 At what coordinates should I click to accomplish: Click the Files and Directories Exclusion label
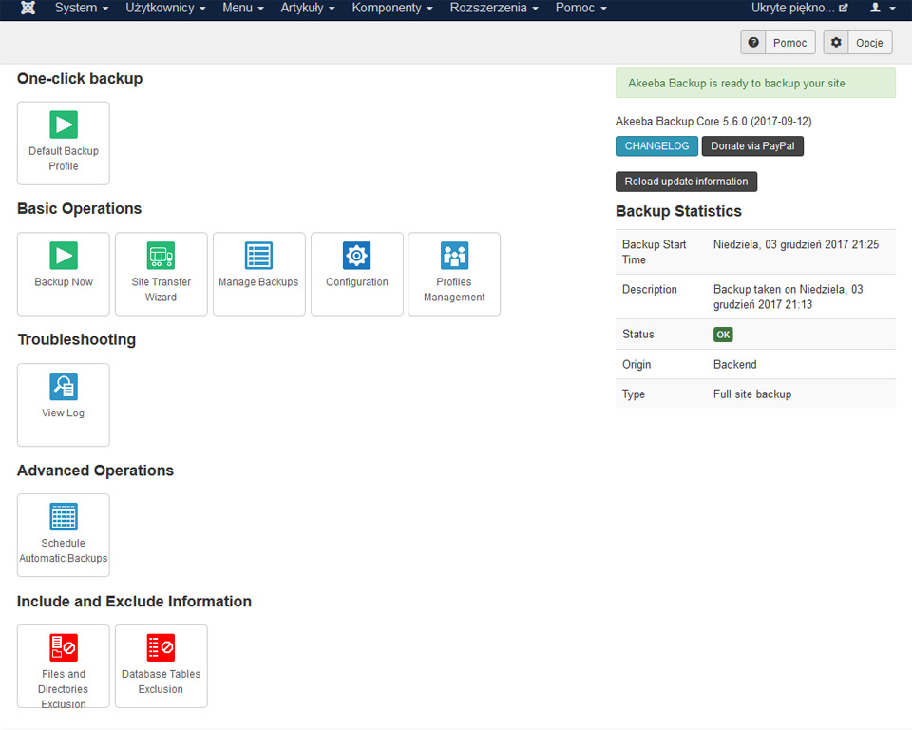click(64, 689)
